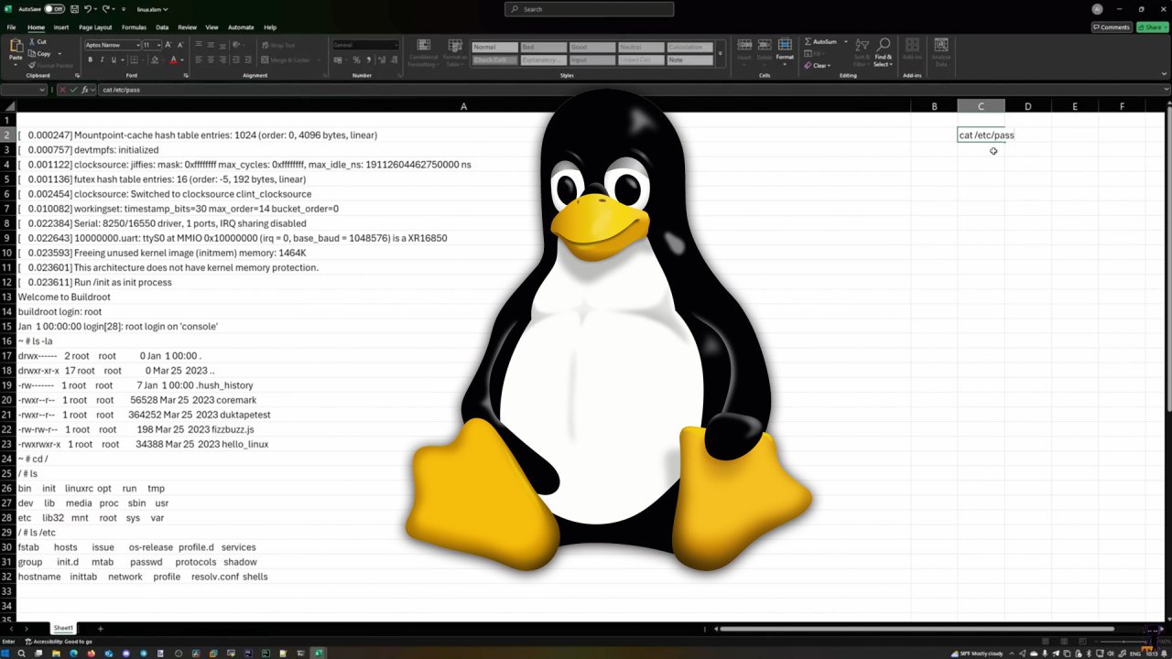This screenshot has height=659, width=1172.
Task: Click the Percent Style icon
Action: tap(356, 60)
